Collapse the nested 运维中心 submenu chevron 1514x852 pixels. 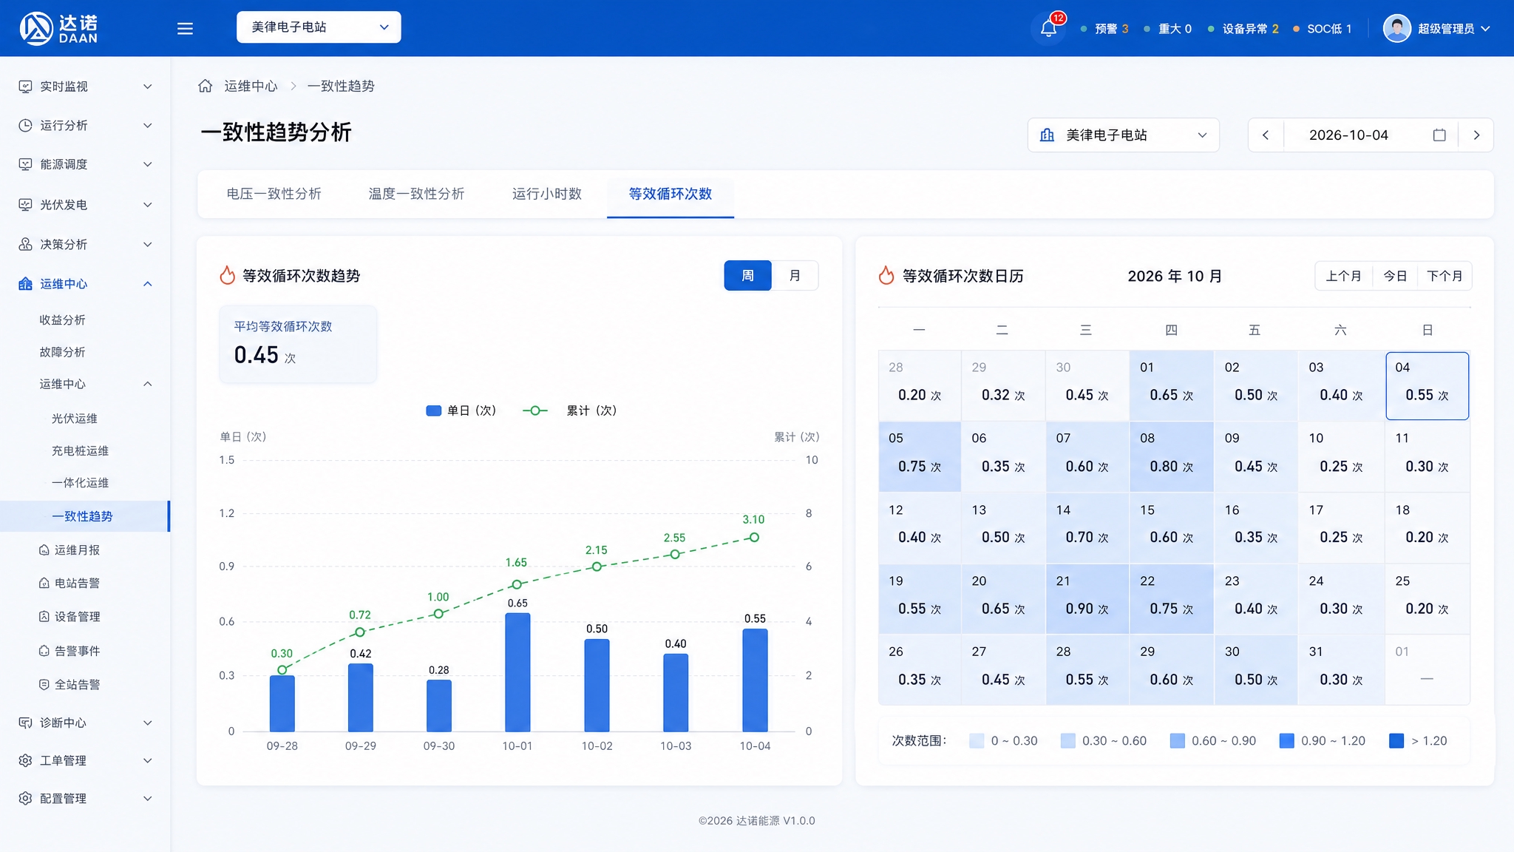click(147, 384)
